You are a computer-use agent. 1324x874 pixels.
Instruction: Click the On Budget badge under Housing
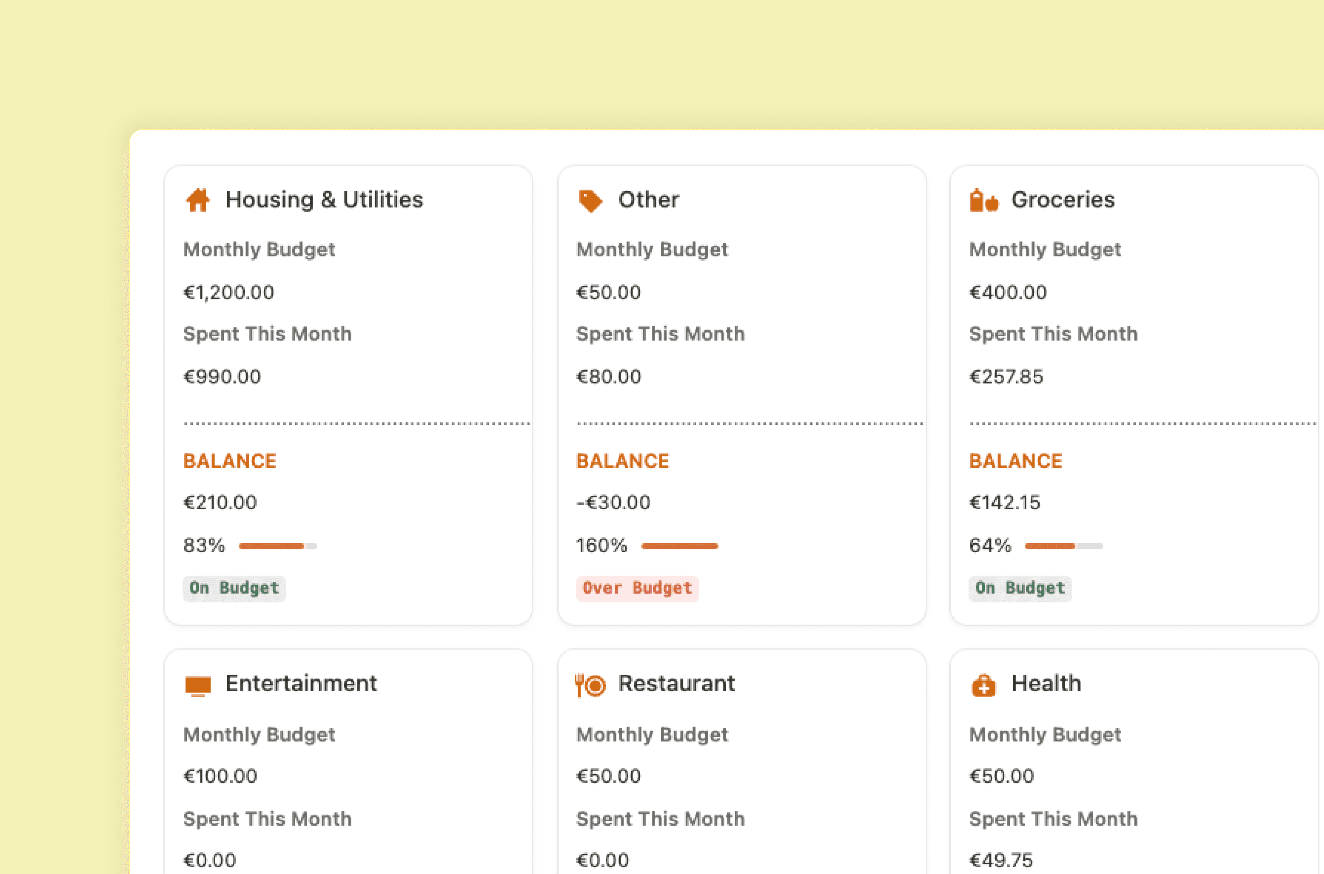[x=234, y=588]
